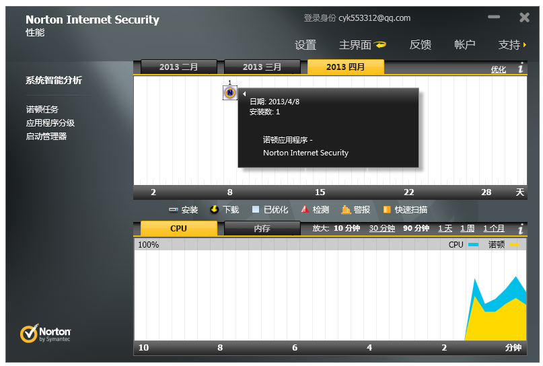Open 启动管理器 in the sidebar
543x366 pixels.
tap(46, 137)
